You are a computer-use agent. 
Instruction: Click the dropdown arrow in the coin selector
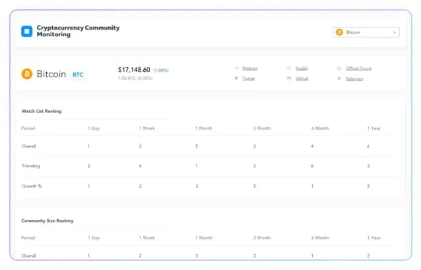(x=395, y=32)
